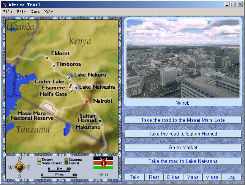Viewport: 245px width, 185px height.
Task: Open the Help menu
Action: [x=49, y=12]
